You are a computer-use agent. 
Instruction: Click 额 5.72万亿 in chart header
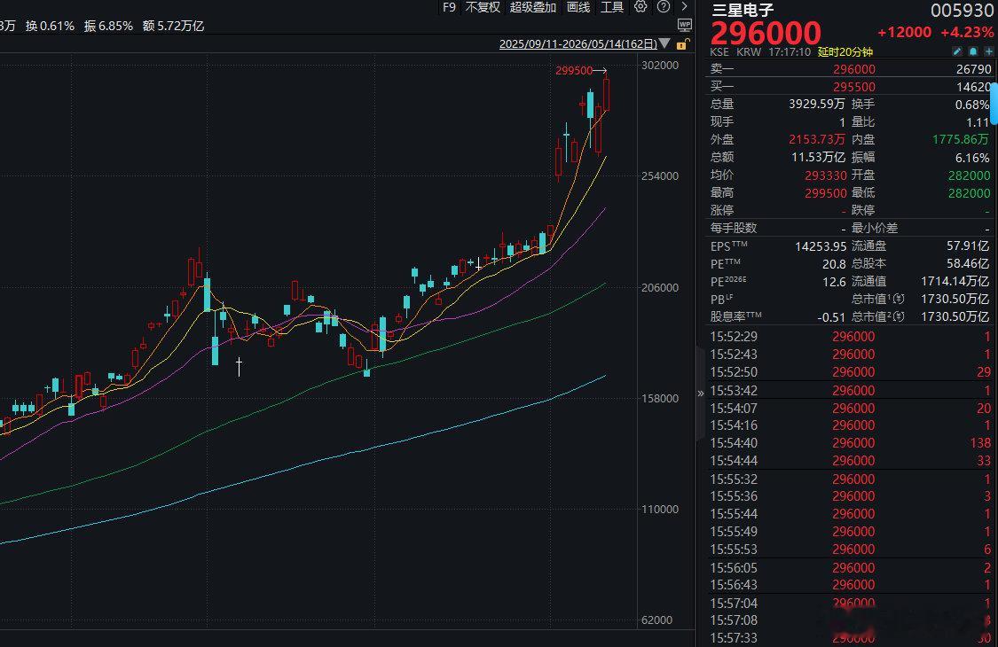pyautogui.click(x=173, y=26)
